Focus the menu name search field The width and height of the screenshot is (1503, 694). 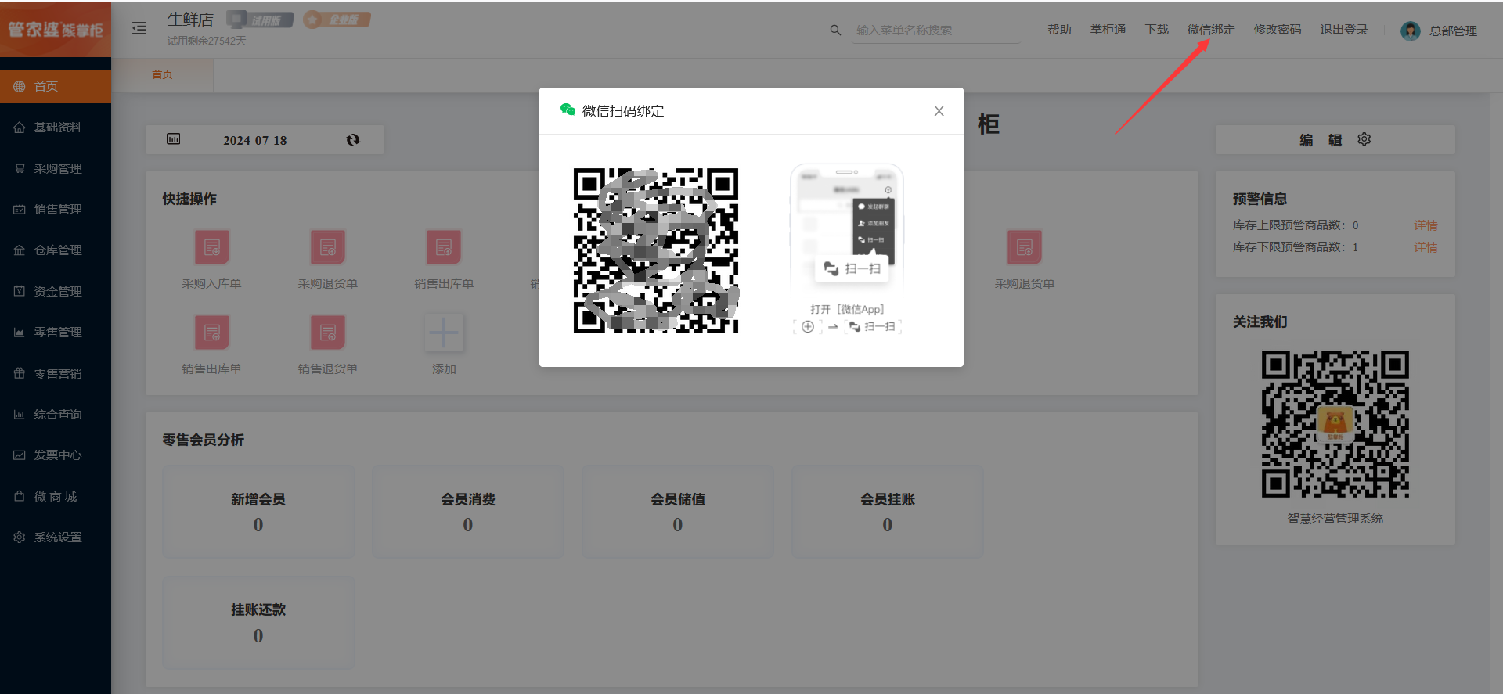935,30
